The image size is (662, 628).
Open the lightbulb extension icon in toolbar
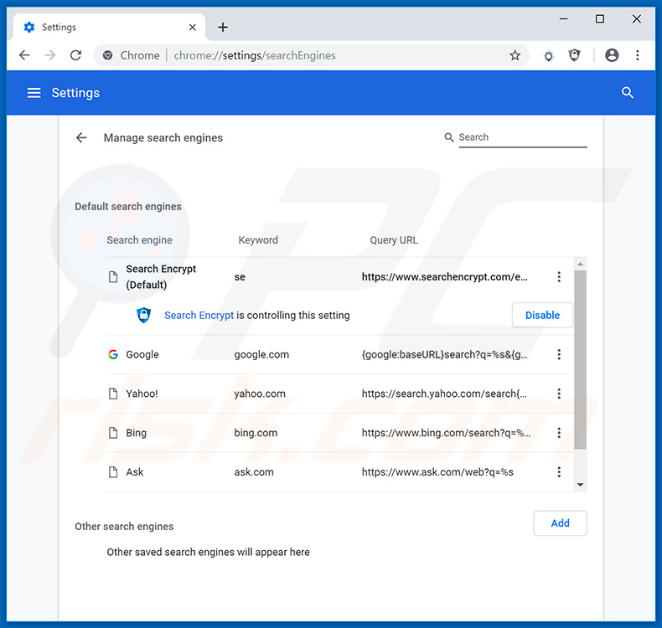[548, 55]
